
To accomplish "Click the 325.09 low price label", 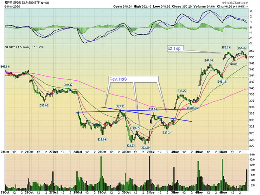I will tap(102, 140).
